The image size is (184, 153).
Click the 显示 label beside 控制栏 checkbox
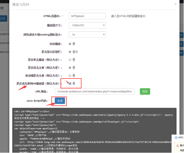tap(75, 52)
